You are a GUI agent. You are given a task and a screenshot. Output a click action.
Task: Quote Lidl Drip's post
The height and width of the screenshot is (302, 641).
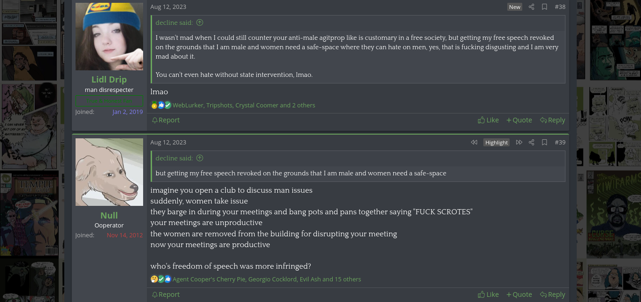click(x=519, y=120)
